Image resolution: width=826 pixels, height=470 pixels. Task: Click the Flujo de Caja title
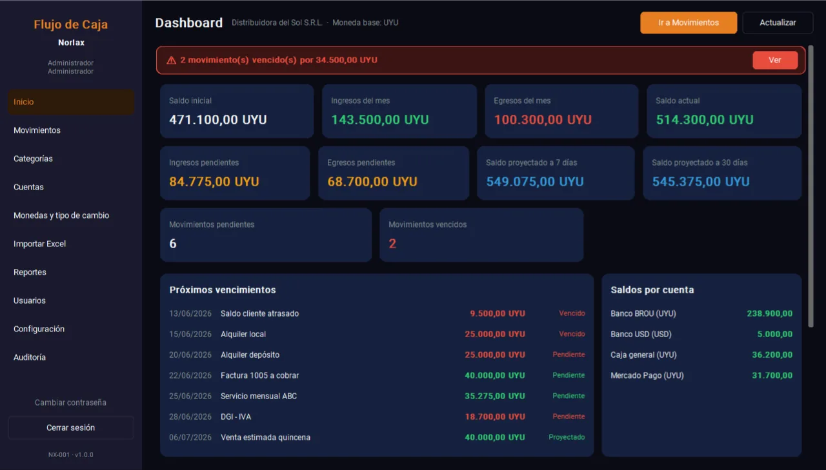point(71,24)
